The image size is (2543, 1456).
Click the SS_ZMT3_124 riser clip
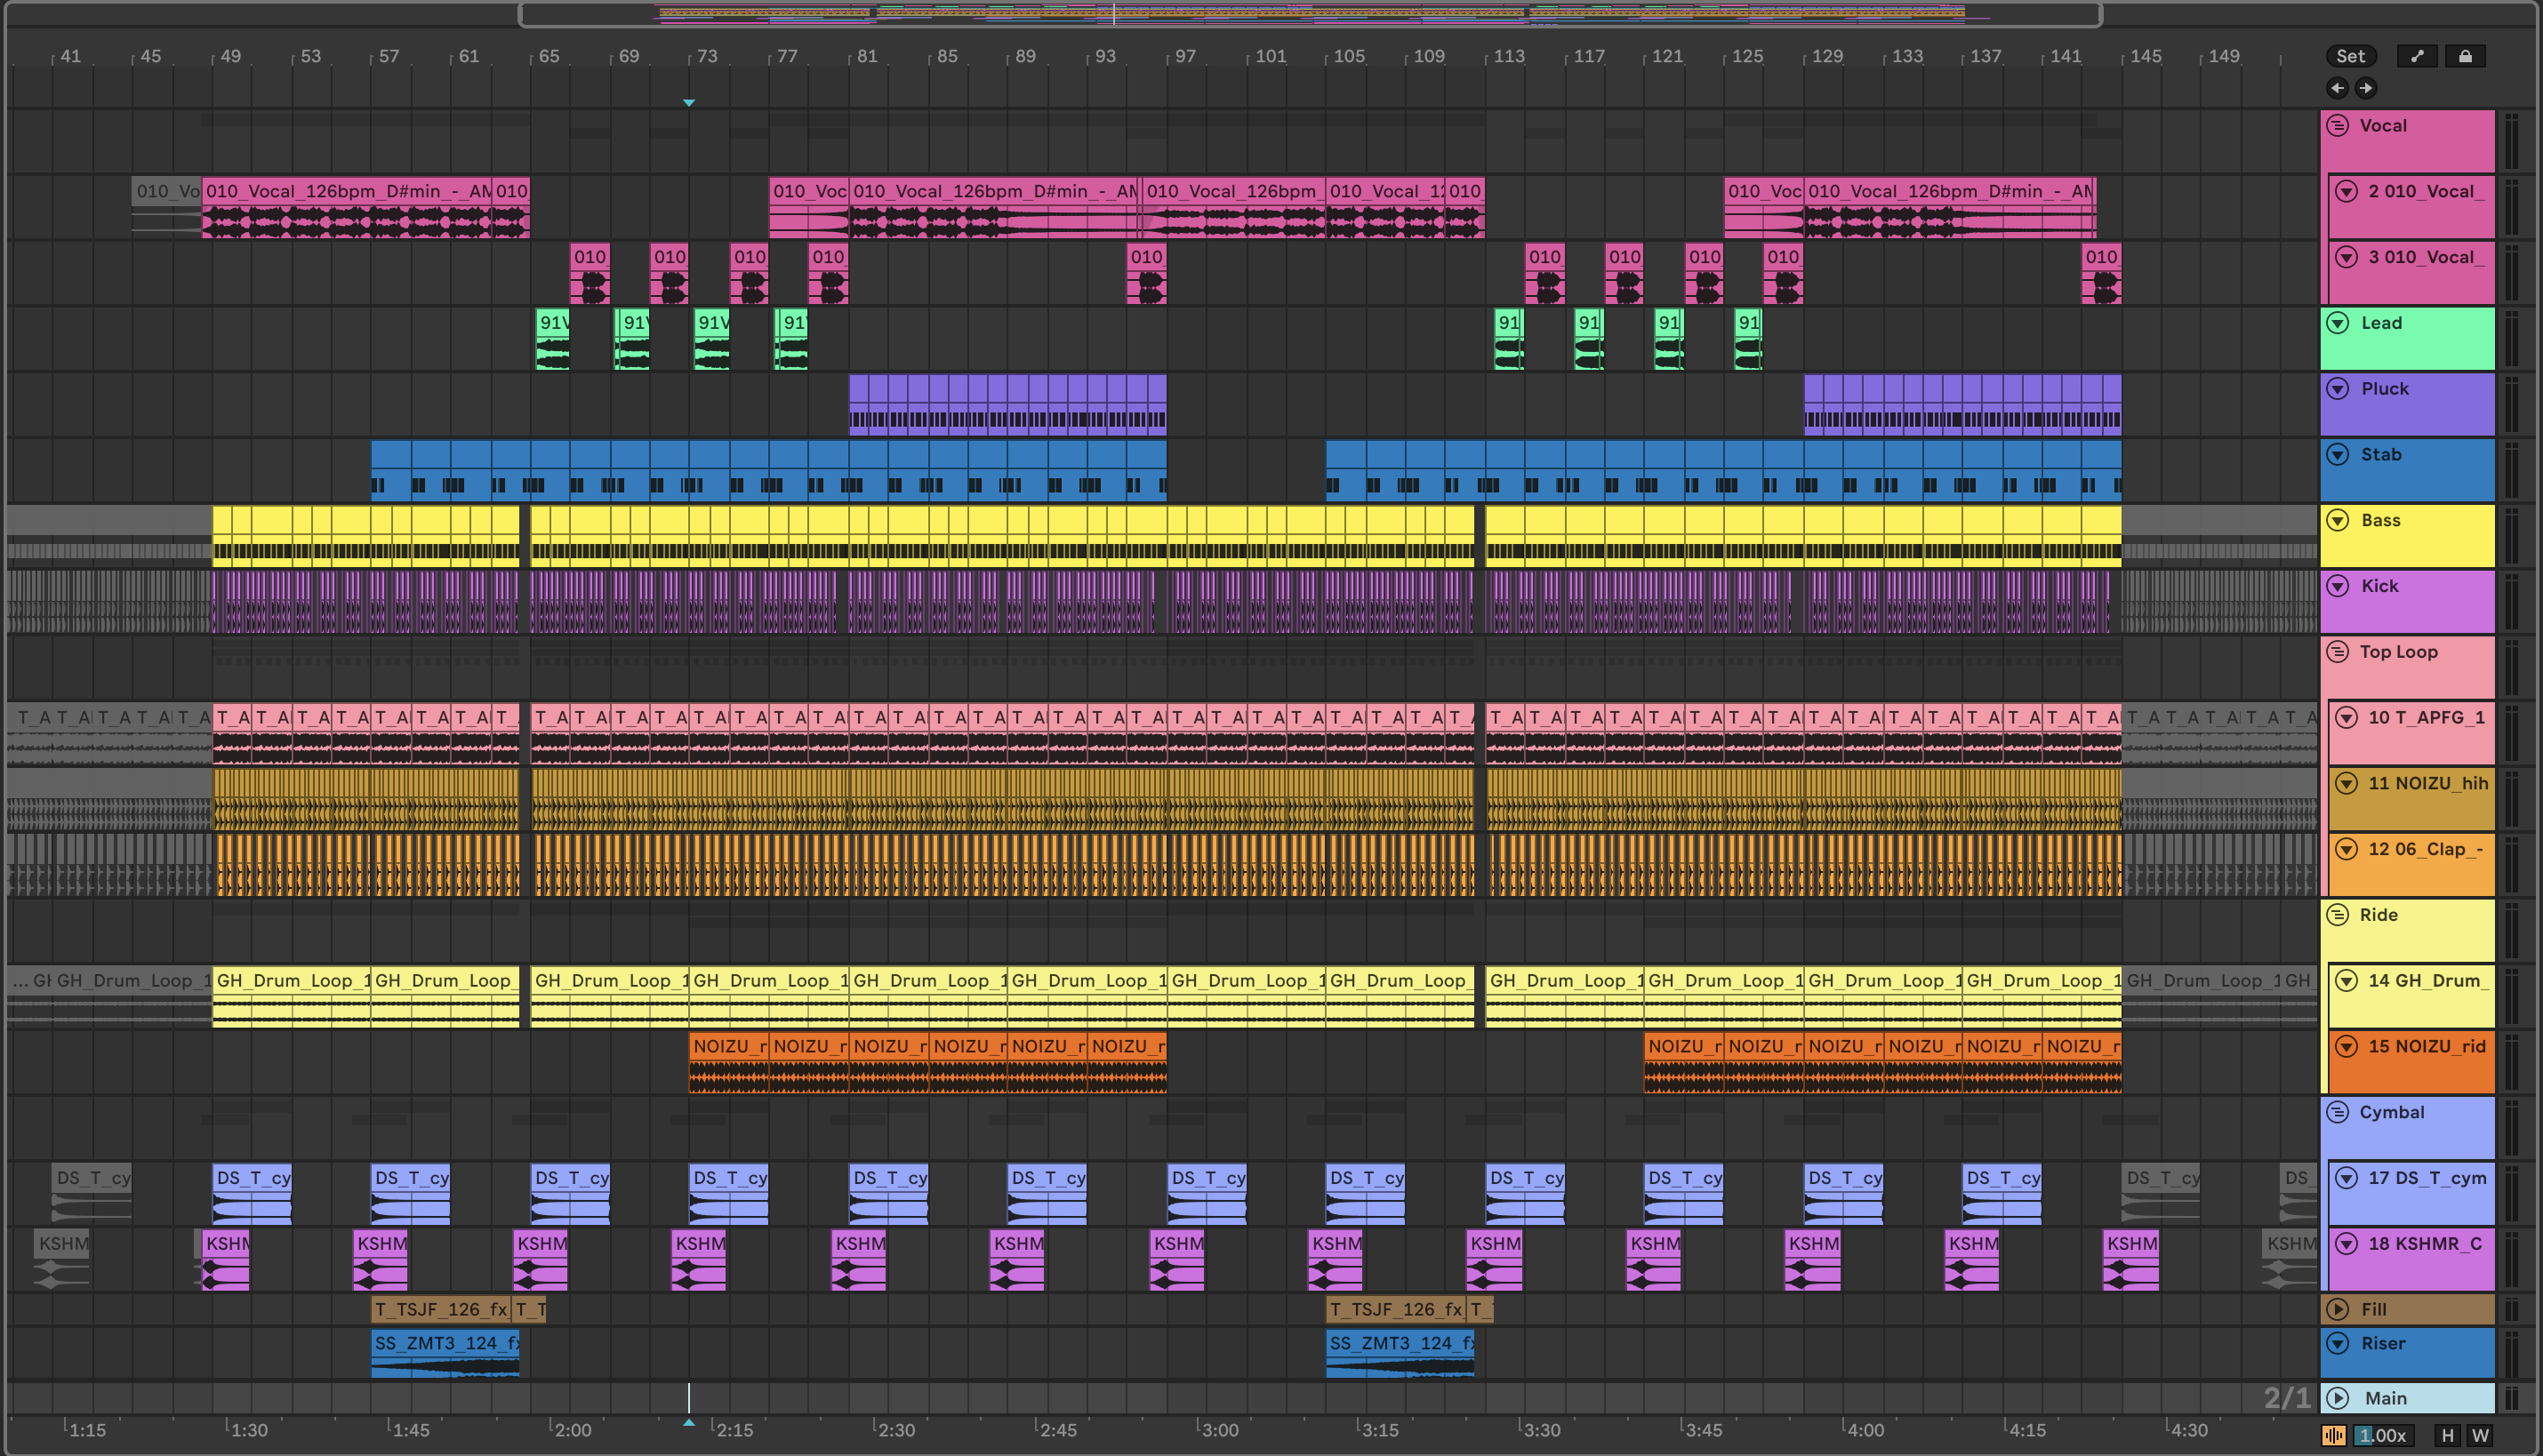point(445,1344)
